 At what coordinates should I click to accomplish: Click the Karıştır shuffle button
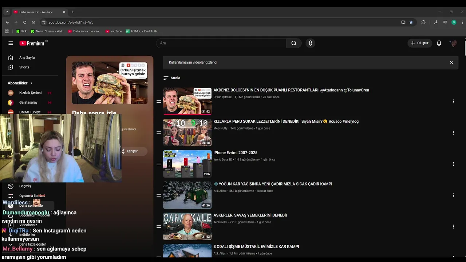click(x=134, y=151)
